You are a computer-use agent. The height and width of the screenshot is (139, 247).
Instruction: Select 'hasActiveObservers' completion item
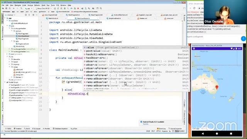coord(136,54)
